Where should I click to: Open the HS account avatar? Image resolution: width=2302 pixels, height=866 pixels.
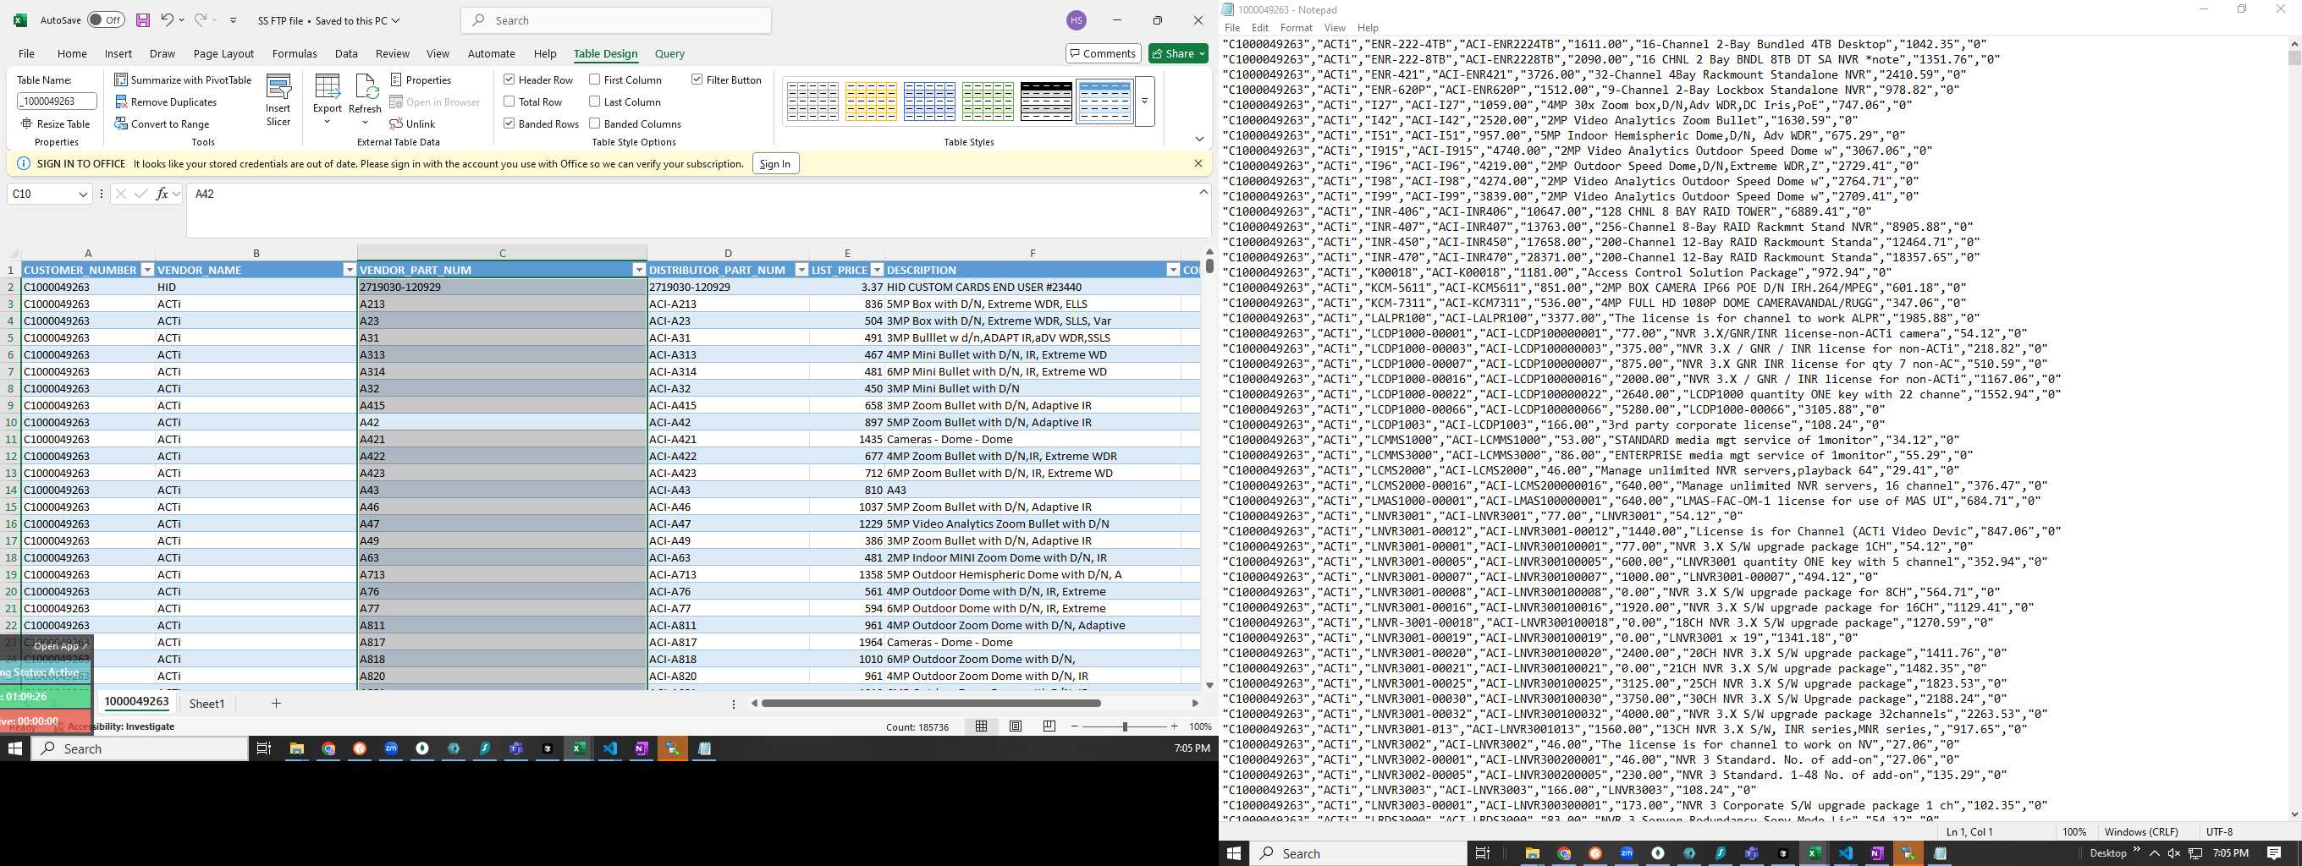click(1077, 20)
